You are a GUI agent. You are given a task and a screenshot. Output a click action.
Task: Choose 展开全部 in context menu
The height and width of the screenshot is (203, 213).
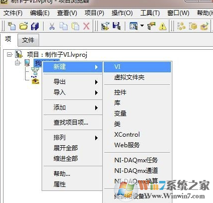point(73,148)
